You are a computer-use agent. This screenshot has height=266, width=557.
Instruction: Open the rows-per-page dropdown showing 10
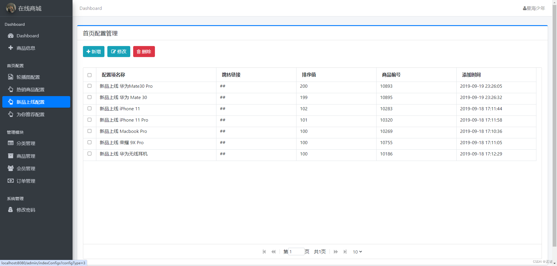click(x=357, y=252)
